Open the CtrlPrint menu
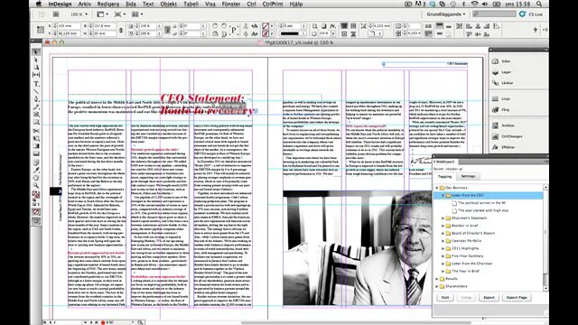Screen dimensions: 578x325 [x=273, y=4]
